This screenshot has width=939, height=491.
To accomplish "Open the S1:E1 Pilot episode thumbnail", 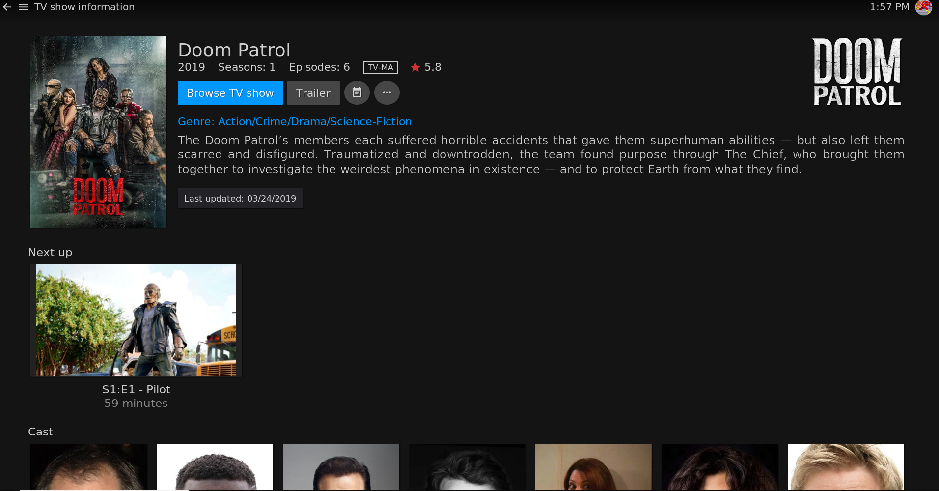I will 136,320.
